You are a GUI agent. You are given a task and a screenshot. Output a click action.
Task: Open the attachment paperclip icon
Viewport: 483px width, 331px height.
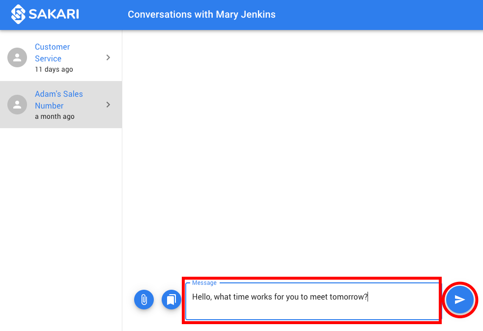(144, 300)
